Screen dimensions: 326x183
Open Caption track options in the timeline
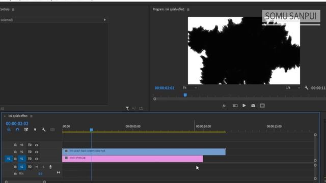(x=52, y=130)
